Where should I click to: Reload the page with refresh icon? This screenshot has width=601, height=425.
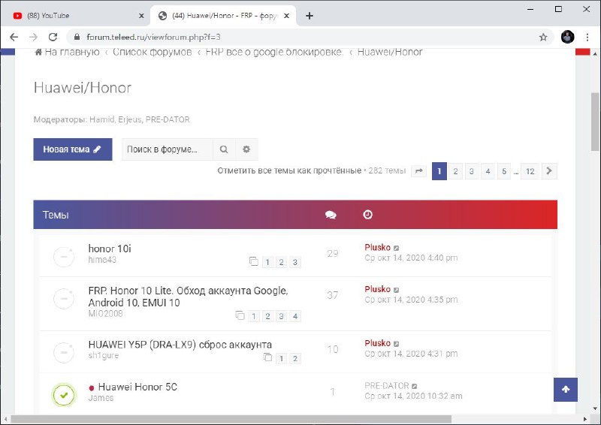click(53, 38)
